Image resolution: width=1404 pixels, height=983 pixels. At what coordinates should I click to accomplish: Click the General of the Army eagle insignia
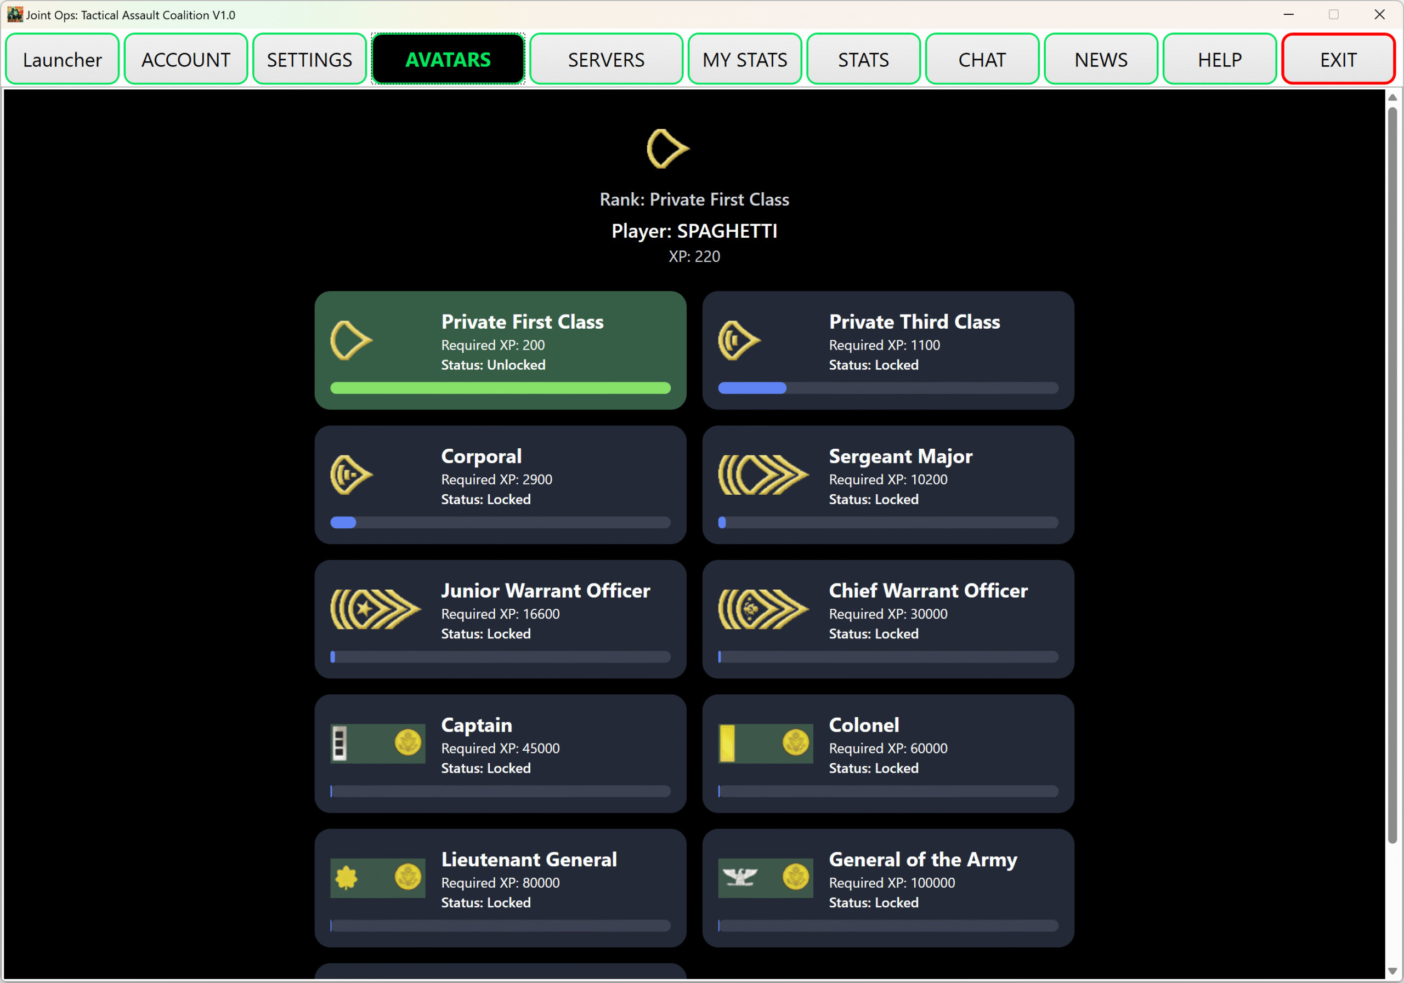point(765,878)
